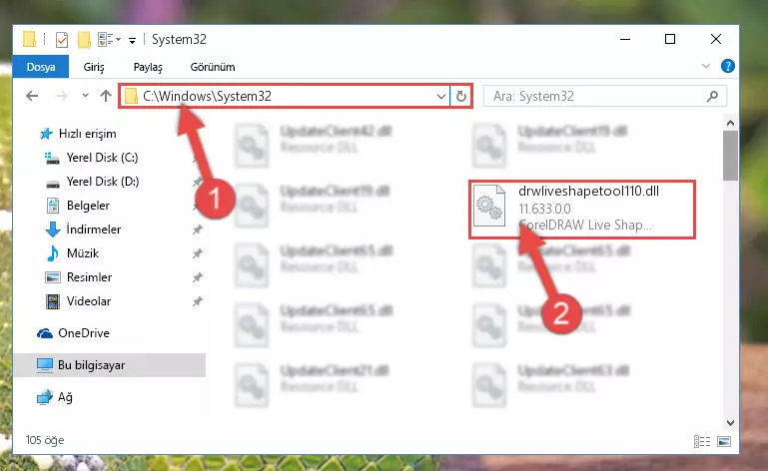Screen dimensions: 768x471
Task: Click Properties checkmark icon in title bar
Action: click(x=62, y=40)
